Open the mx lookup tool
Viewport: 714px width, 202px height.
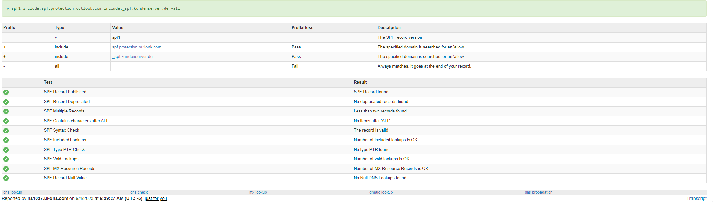[258, 192]
